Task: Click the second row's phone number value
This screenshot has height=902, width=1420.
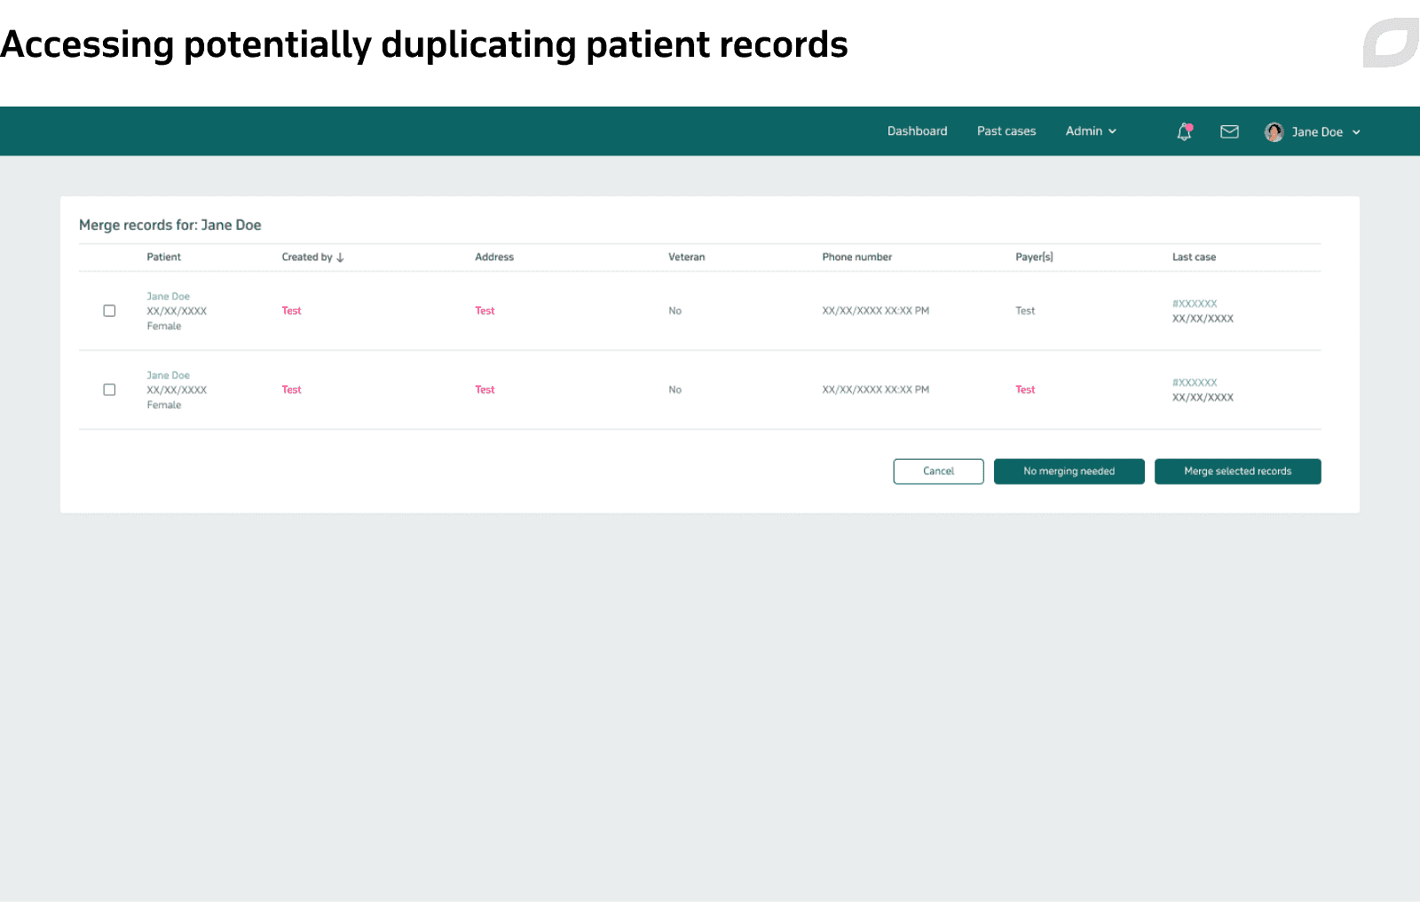Action: (x=875, y=390)
